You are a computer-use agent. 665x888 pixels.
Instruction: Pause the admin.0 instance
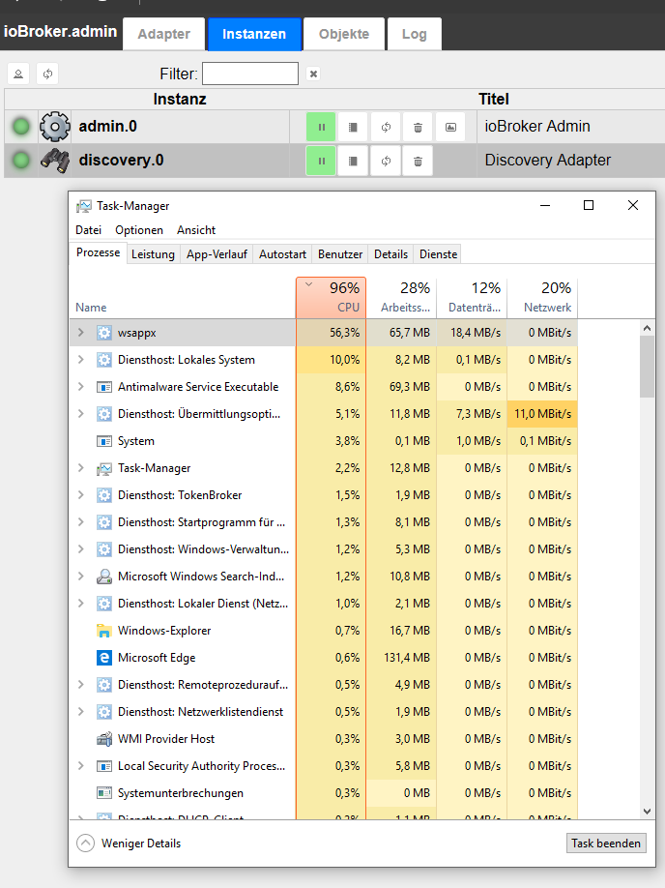[321, 127]
